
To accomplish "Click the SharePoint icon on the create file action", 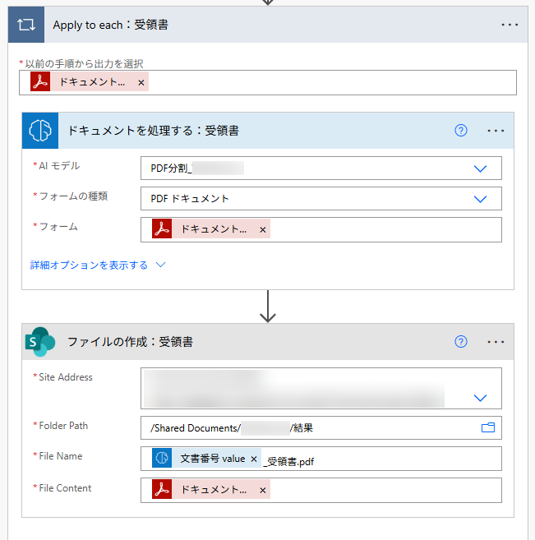I will tap(40, 342).
